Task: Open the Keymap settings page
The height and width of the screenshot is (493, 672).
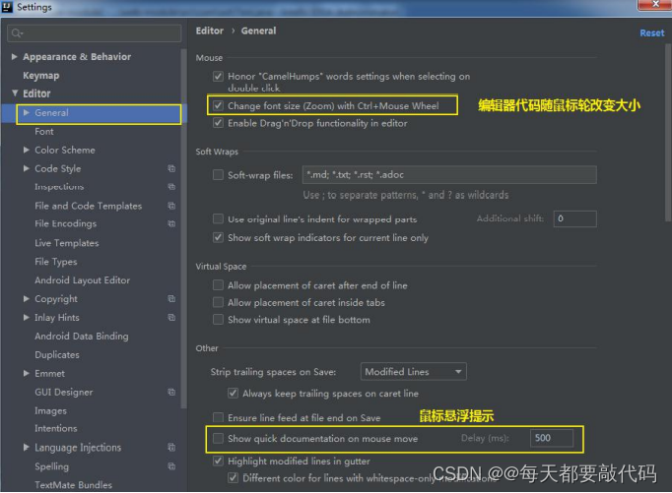Action: pos(41,76)
